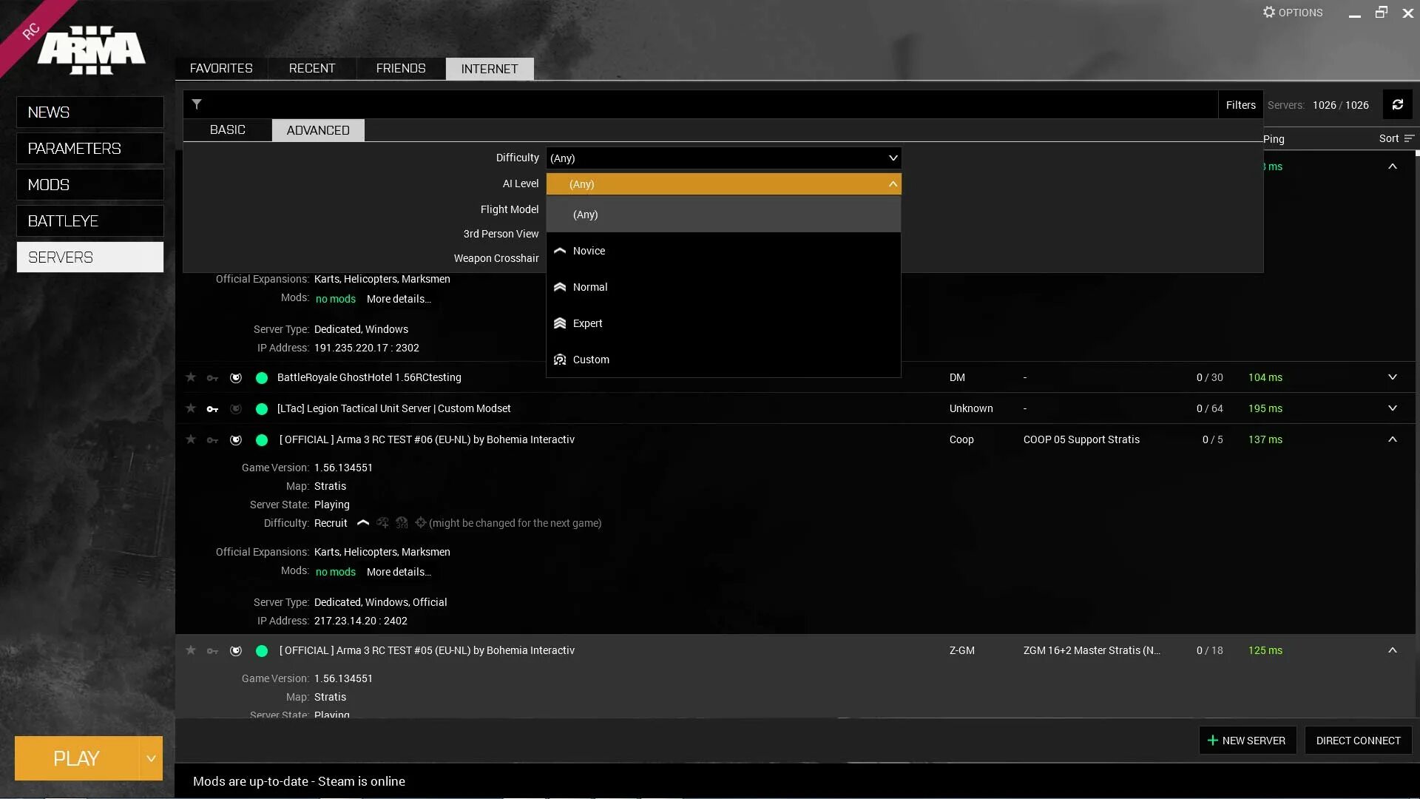Select Expert from AI Level dropdown
The height and width of the screenshot is (799, 1420).
[587, 323]
